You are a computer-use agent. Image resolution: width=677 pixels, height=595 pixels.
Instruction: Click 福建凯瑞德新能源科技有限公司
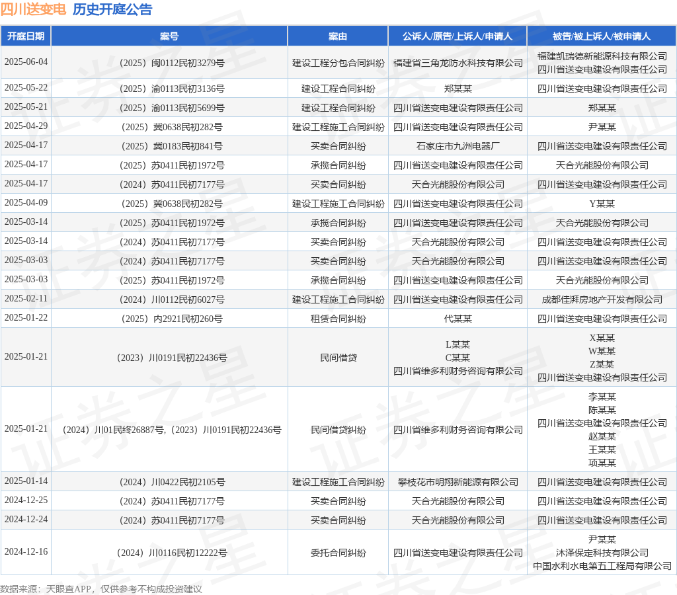click(602, 56)
